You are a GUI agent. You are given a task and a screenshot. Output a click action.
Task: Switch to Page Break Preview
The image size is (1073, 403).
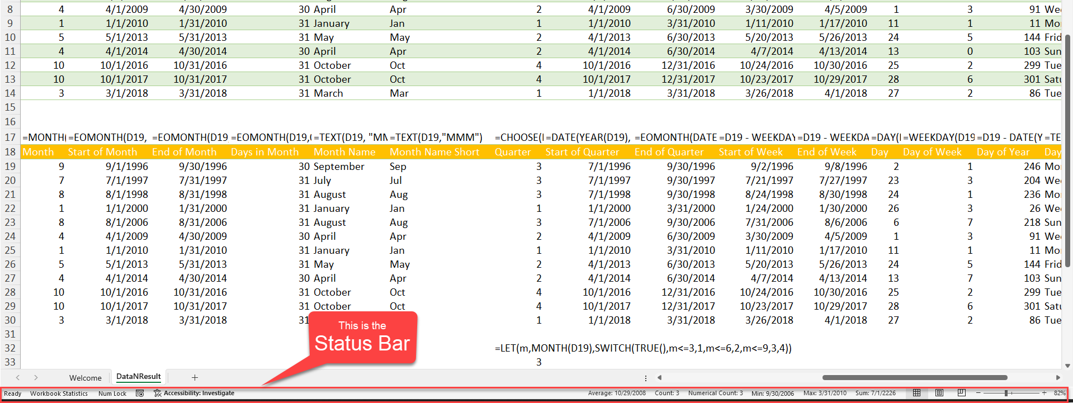(962, 393)
